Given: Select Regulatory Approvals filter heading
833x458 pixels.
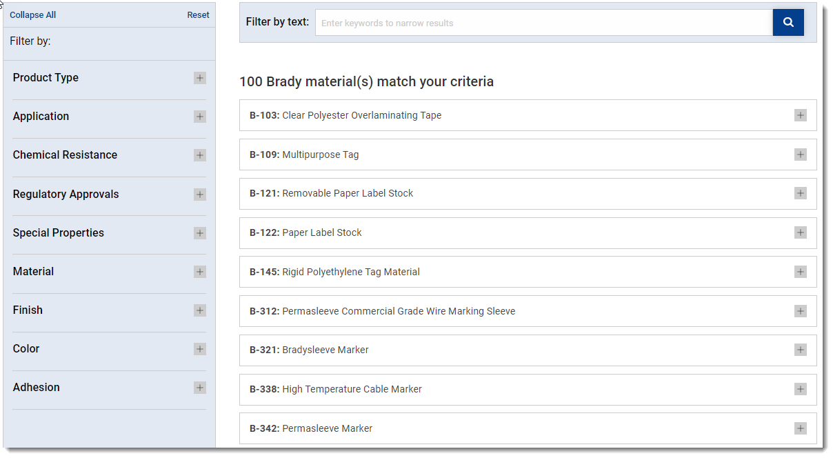Looking at the screenshot, I should (66, 195).
